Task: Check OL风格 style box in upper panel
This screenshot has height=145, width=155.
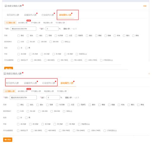Action: point(56,36)
